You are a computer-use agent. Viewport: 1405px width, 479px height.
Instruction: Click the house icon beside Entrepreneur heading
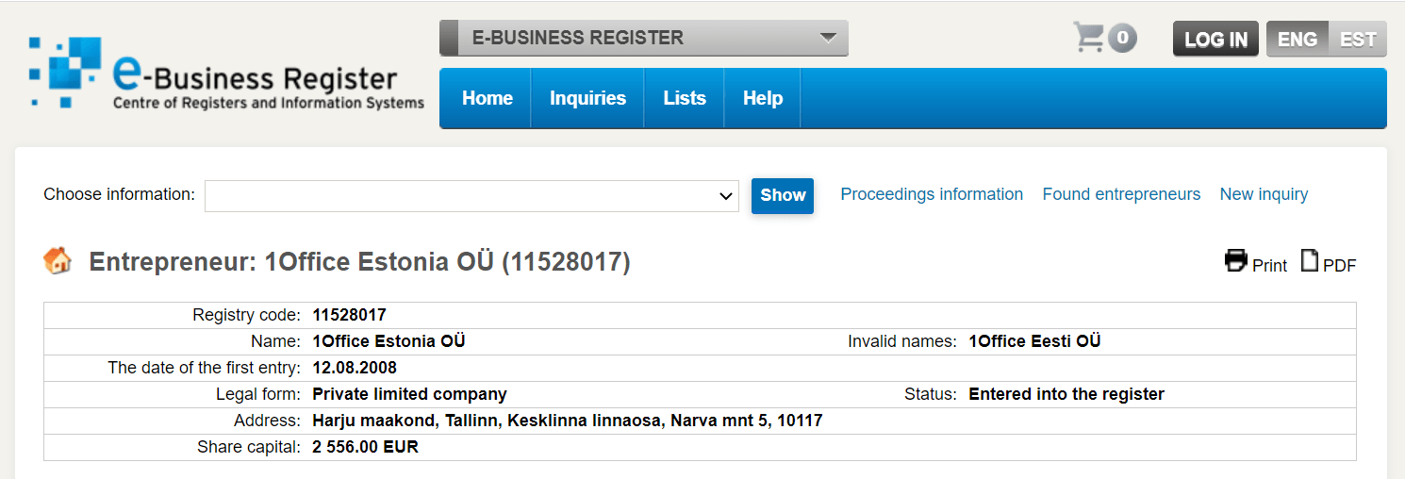pos(58,261)
